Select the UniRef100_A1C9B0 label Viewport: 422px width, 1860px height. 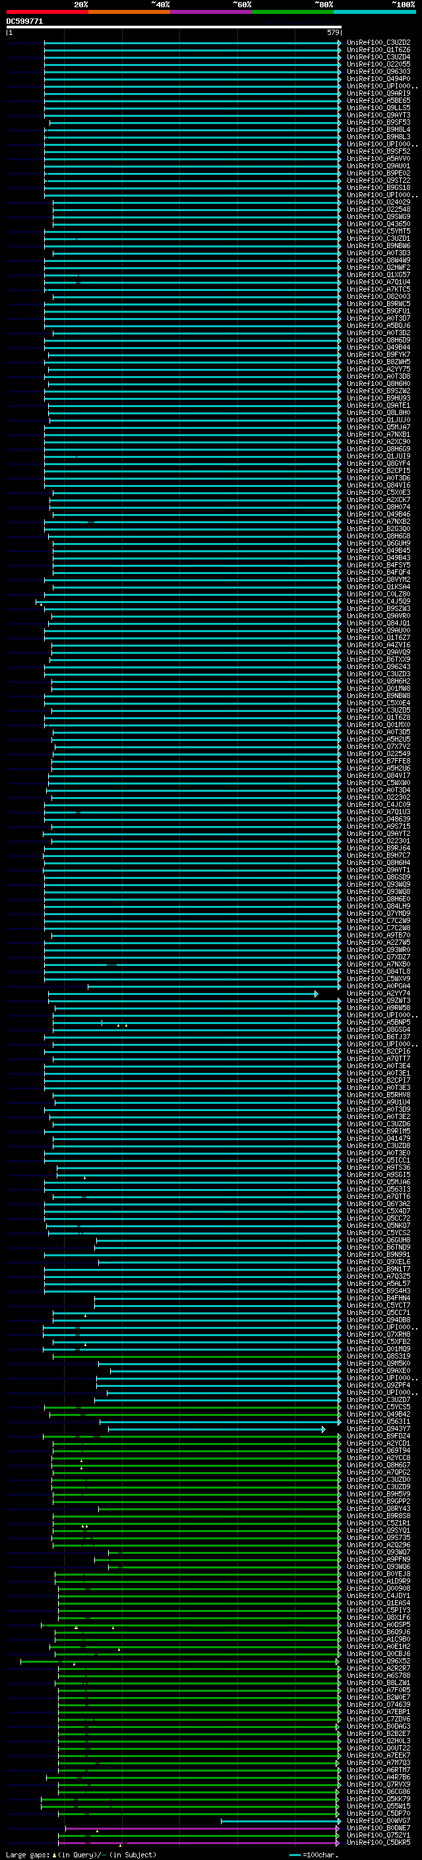tap(378, 1639)
